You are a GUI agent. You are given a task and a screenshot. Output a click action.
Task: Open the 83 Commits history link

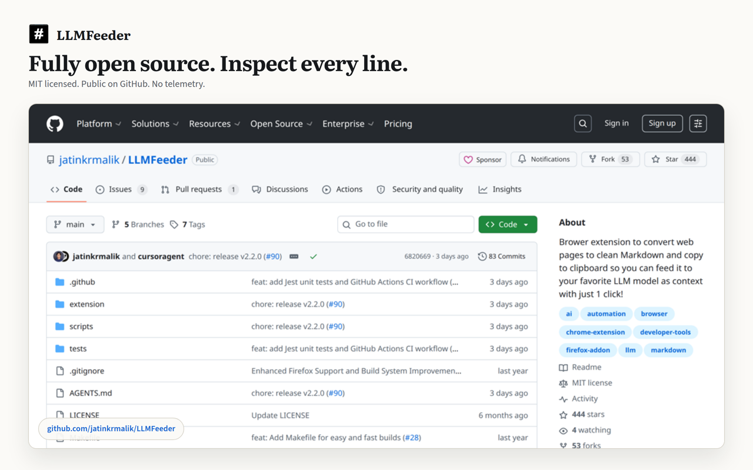502,257
